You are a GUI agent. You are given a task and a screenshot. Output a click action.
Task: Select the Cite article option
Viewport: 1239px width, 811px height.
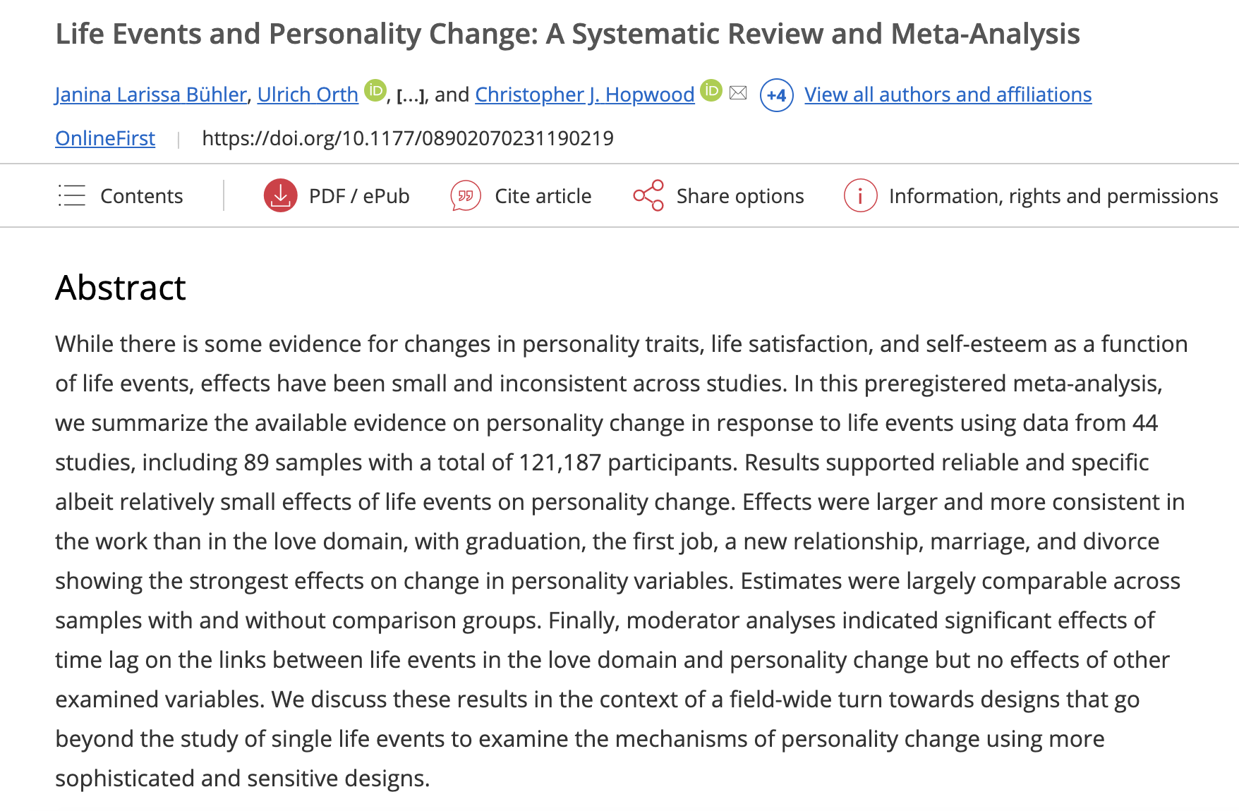[543, 196]
